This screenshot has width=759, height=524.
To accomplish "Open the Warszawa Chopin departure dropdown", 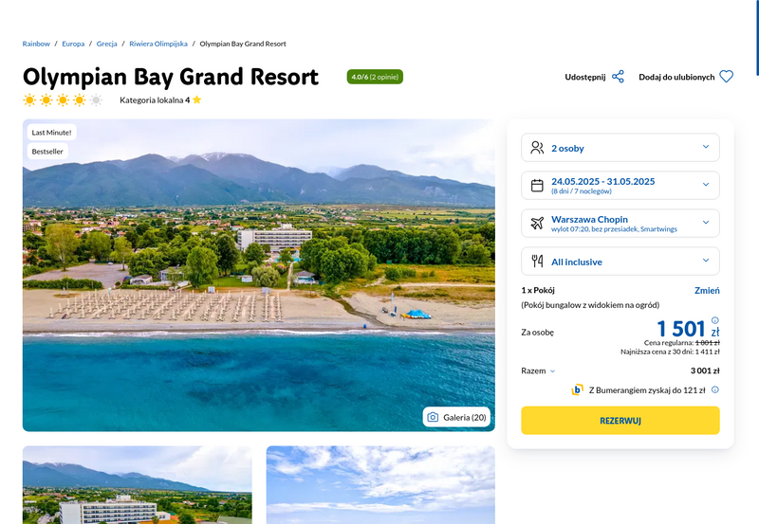I will click(620, 224).
